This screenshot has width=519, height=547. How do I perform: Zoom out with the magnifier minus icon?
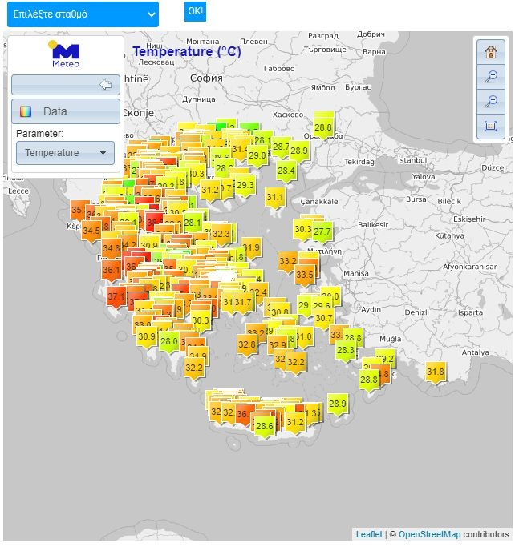[x=491, y=101]
